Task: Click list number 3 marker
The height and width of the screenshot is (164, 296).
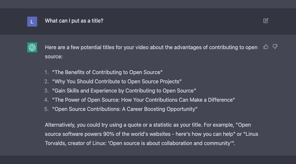Action: tap(46, 91)
